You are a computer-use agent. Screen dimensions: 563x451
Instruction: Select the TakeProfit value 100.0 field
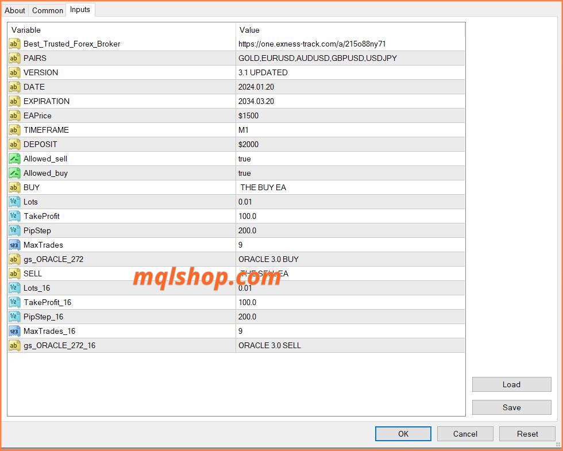pos(248,216)
